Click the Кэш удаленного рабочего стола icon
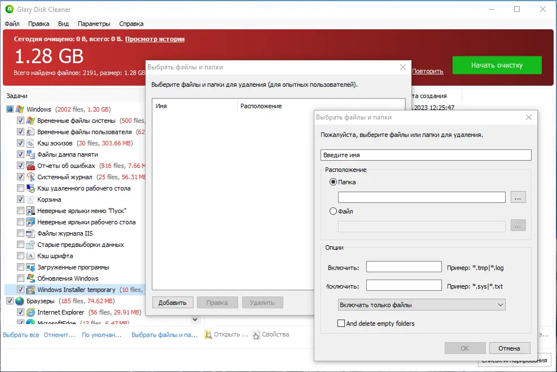 click(30, 188)
